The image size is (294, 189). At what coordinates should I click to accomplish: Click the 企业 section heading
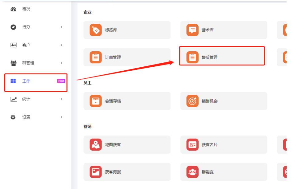tap(87, 12)
